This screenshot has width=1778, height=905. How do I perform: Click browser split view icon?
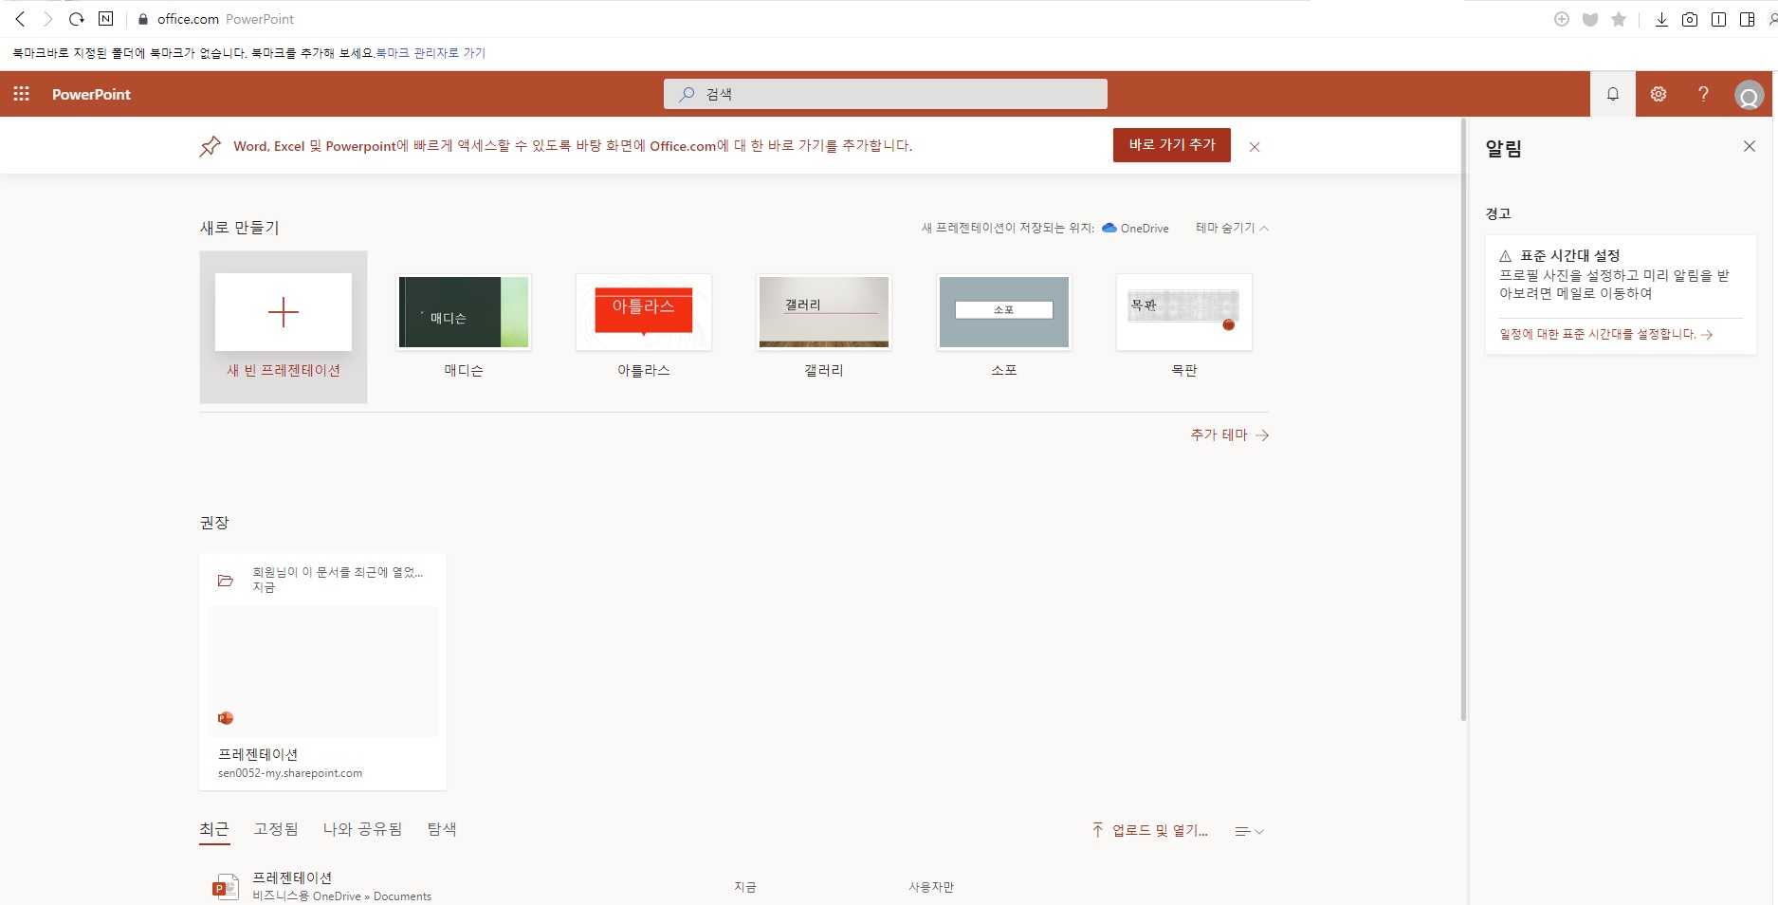pyautogui.click(x=1718, y=19)
